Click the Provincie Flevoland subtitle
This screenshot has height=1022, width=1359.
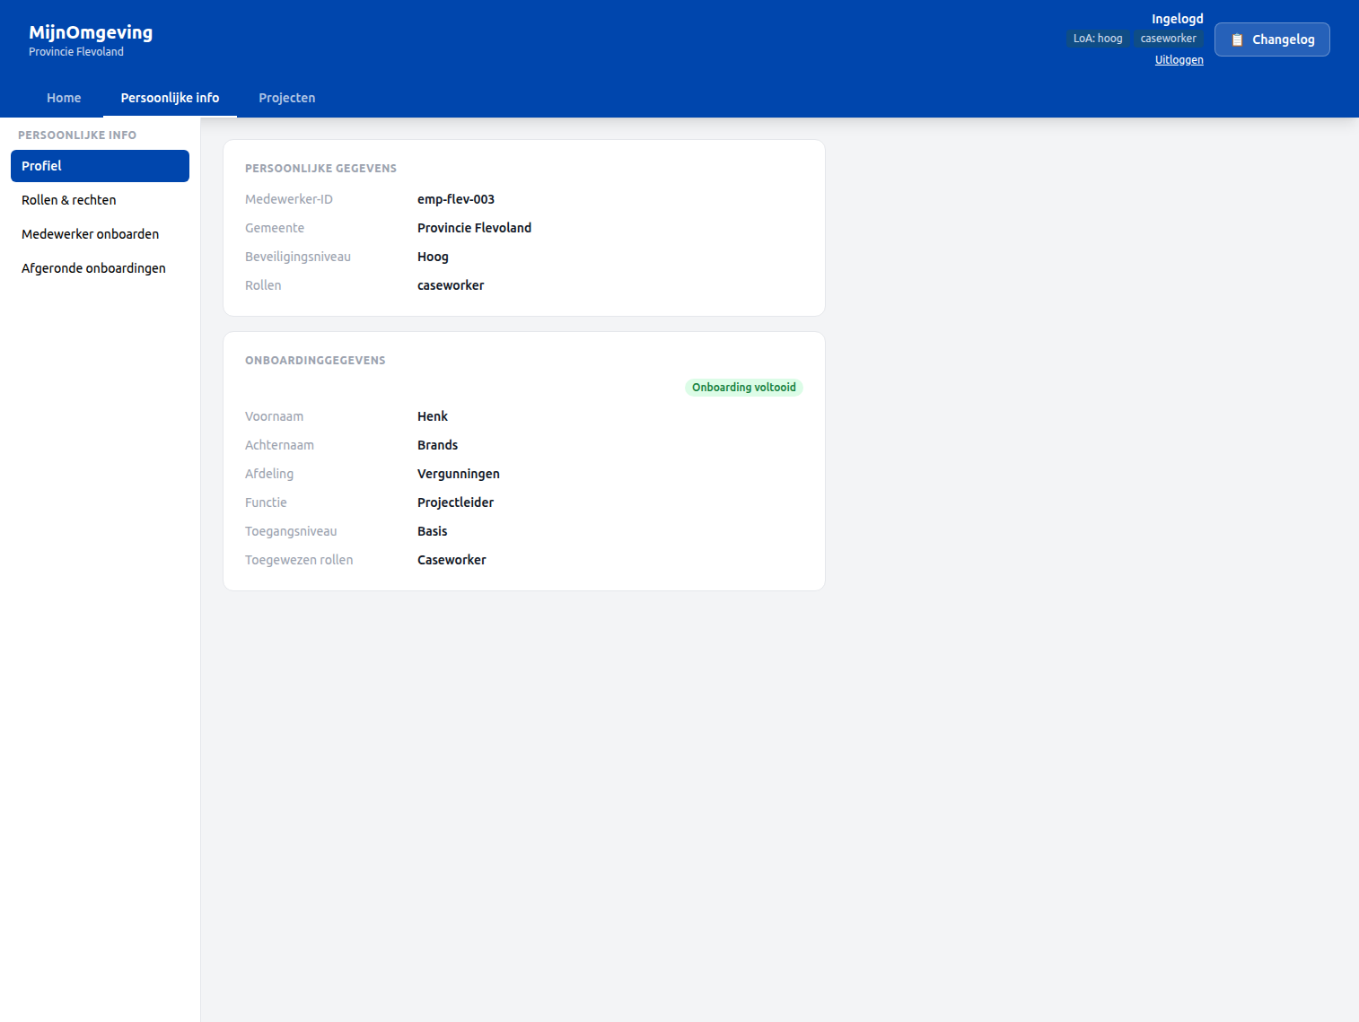click(76, 51)
